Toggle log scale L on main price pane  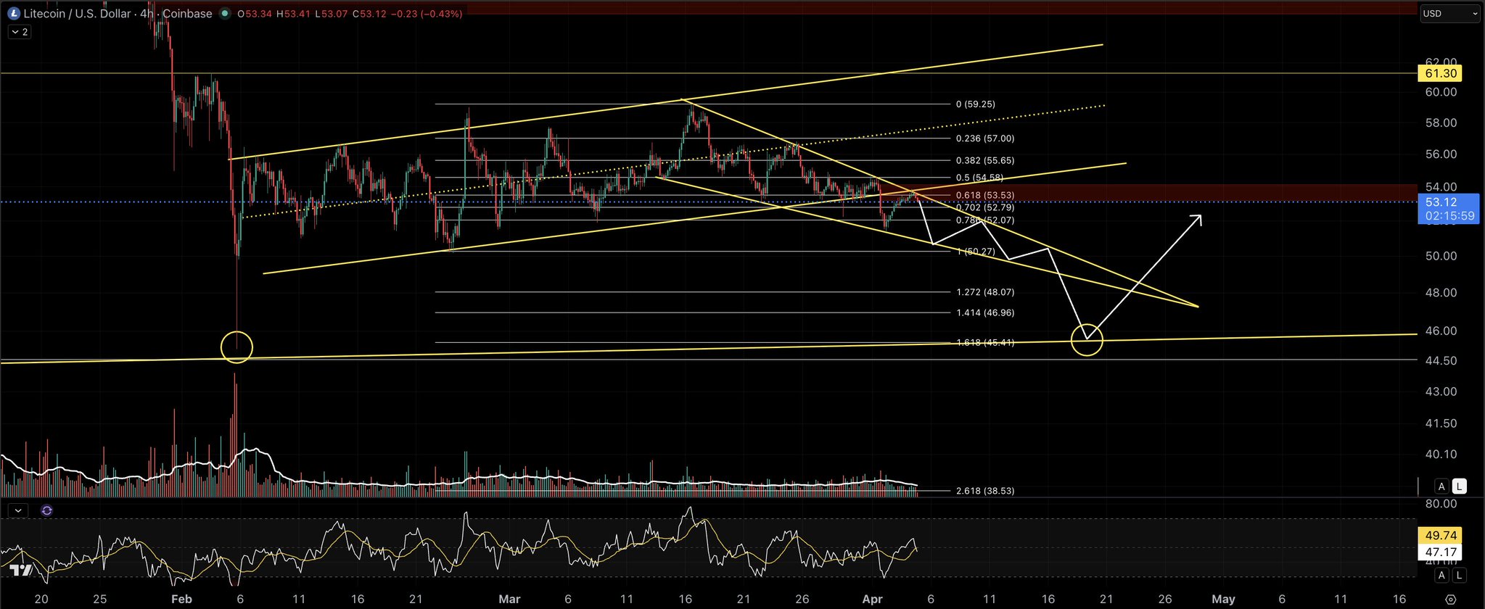(x=1459, y=486)
